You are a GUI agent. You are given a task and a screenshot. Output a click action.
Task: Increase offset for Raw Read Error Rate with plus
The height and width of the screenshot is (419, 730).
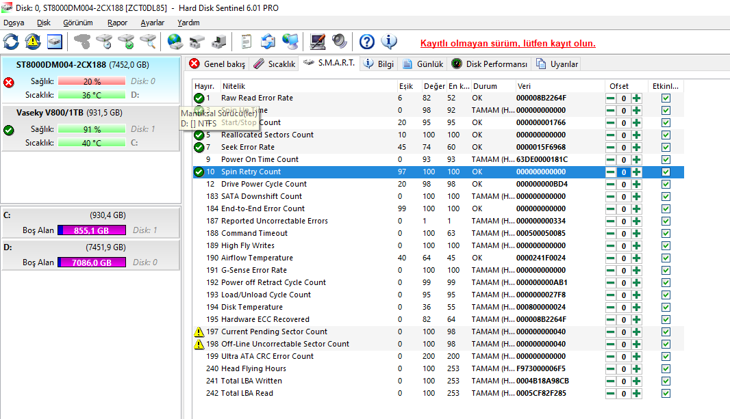[636, 98]
